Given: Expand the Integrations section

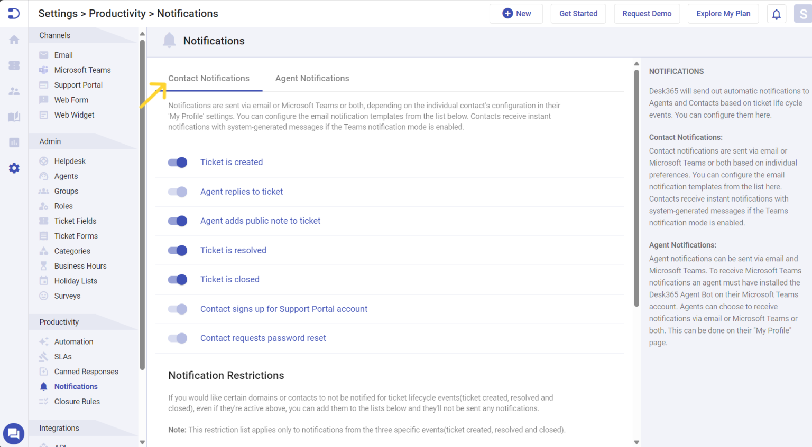Looking at the screenshot, I should click(59, 428).
